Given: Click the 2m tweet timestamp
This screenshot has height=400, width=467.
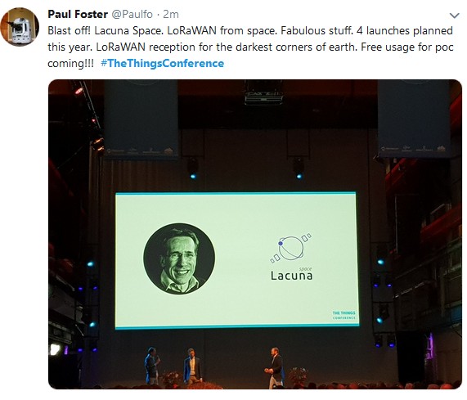Looking at the screenshot, I should 171,14.
